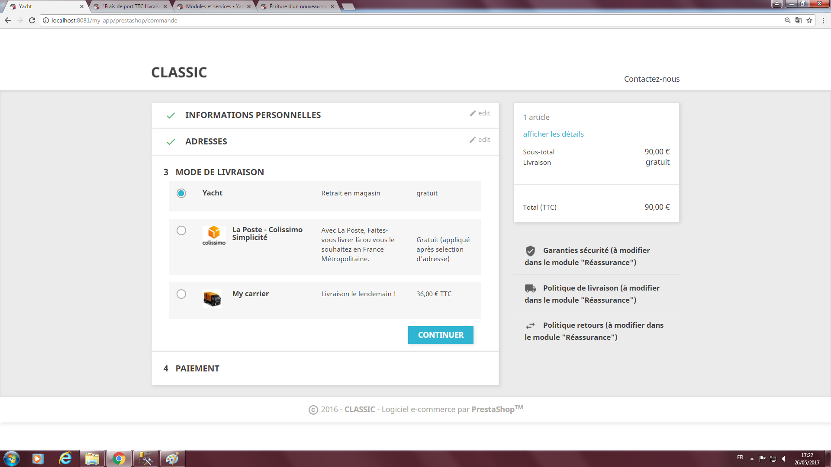Select the Yacht delivery option
The height and width of the screenshot is (467, 831).
[181, 193]
